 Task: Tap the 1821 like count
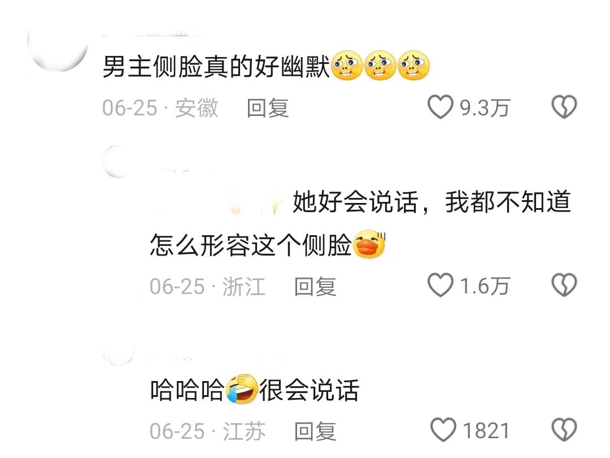pos(486,431)
